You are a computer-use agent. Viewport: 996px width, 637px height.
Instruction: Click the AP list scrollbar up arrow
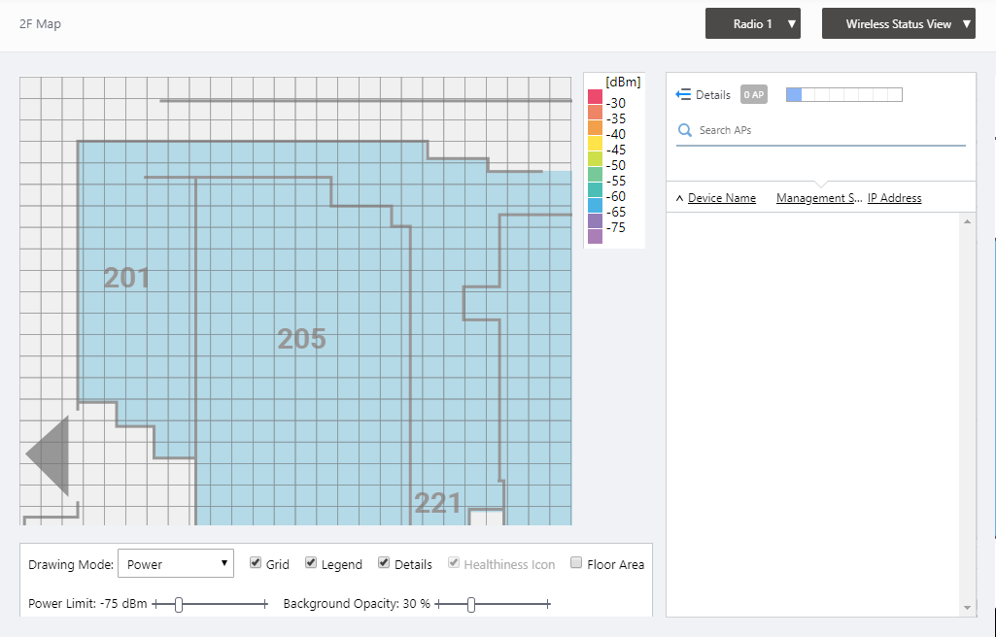tap(967, 221)
